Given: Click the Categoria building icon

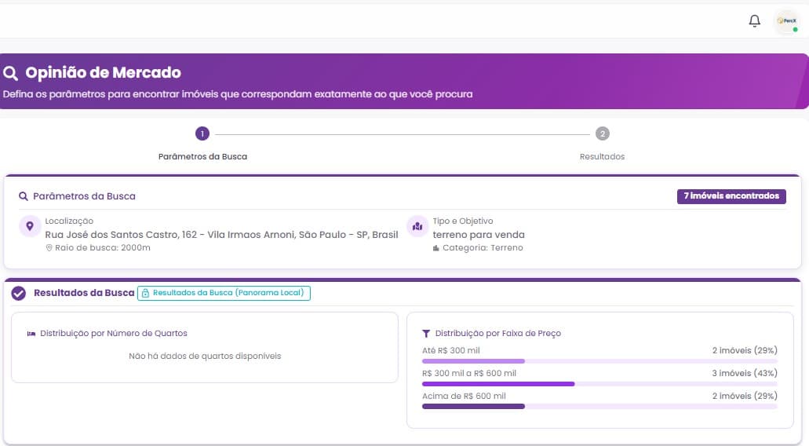Looking at the screenshot, I should click(436, 248).
